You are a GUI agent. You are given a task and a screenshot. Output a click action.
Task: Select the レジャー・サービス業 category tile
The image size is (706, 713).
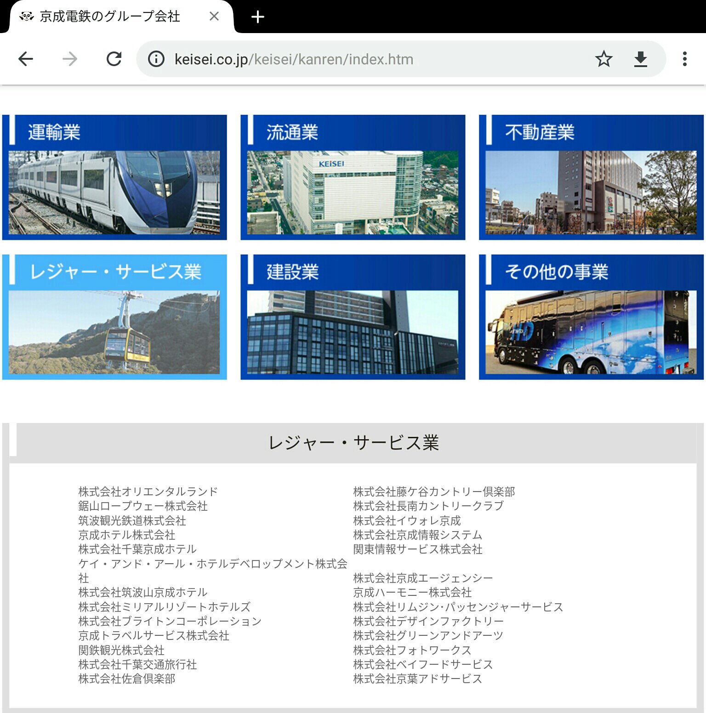click(x=114, y=317)
